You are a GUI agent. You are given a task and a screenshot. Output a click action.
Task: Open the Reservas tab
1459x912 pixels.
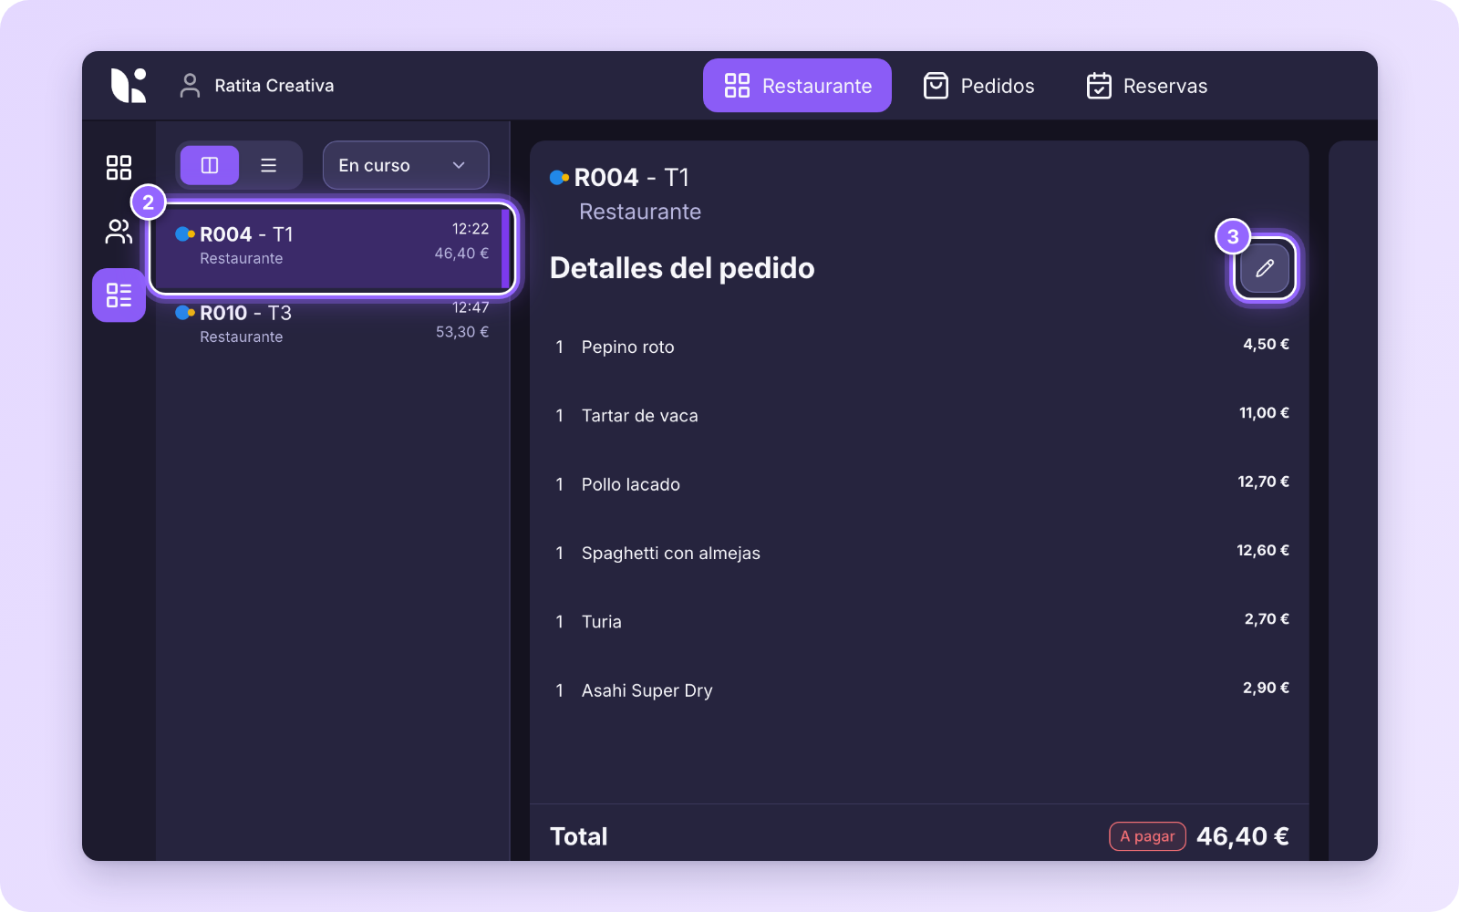pyautogui.click(x=1147, y=86)
